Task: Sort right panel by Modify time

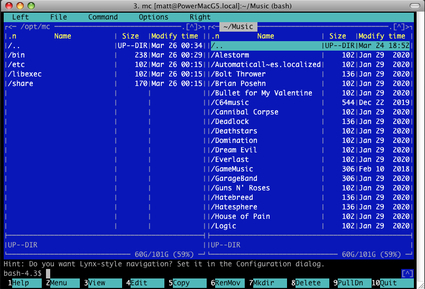Action: 382,36
